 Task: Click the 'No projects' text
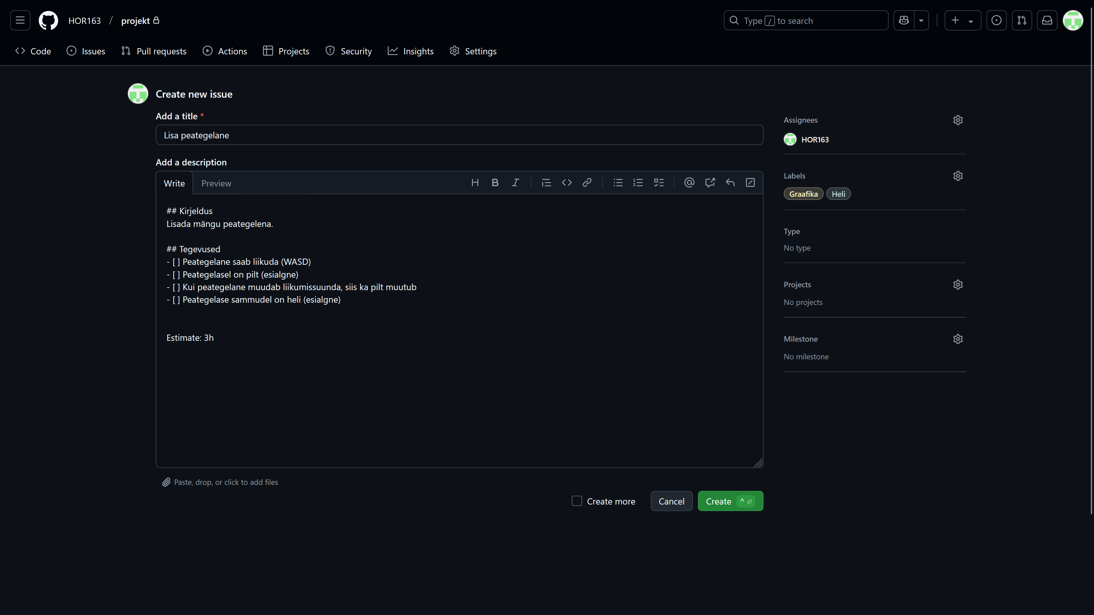pyautogui.click(x=803, y=302)
